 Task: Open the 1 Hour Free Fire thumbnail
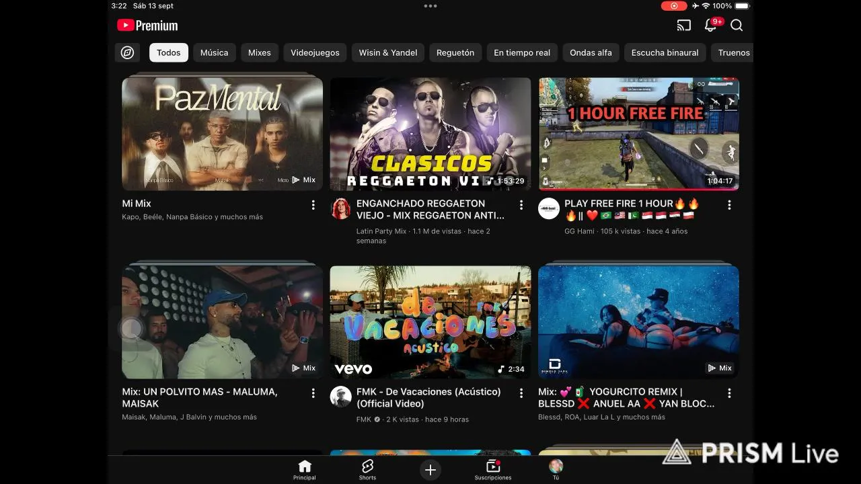click(638, 134)
